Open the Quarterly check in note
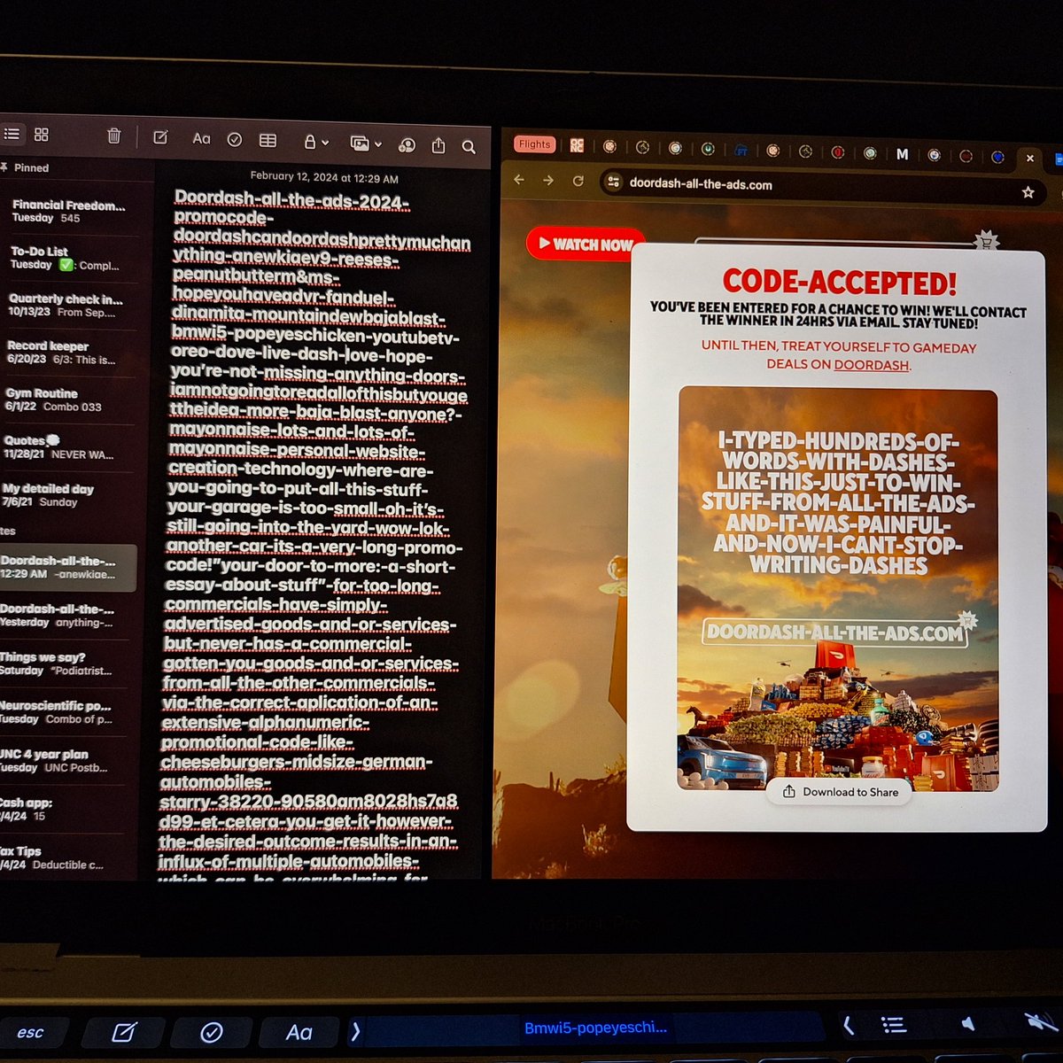Image resolution: width=1063 pixels, height=1063 pixels. [66, 305]
